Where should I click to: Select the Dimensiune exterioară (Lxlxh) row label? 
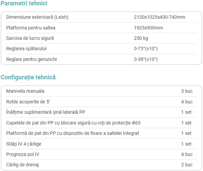pos(37,17)
